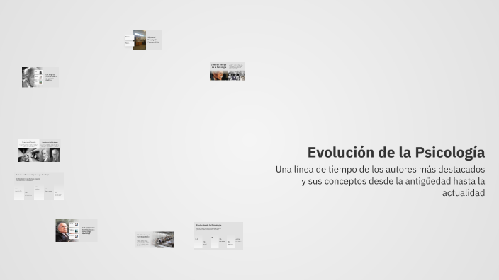Open the five-column timeline slide on the left
Screen dimensions: 499x280
point(39,186)
